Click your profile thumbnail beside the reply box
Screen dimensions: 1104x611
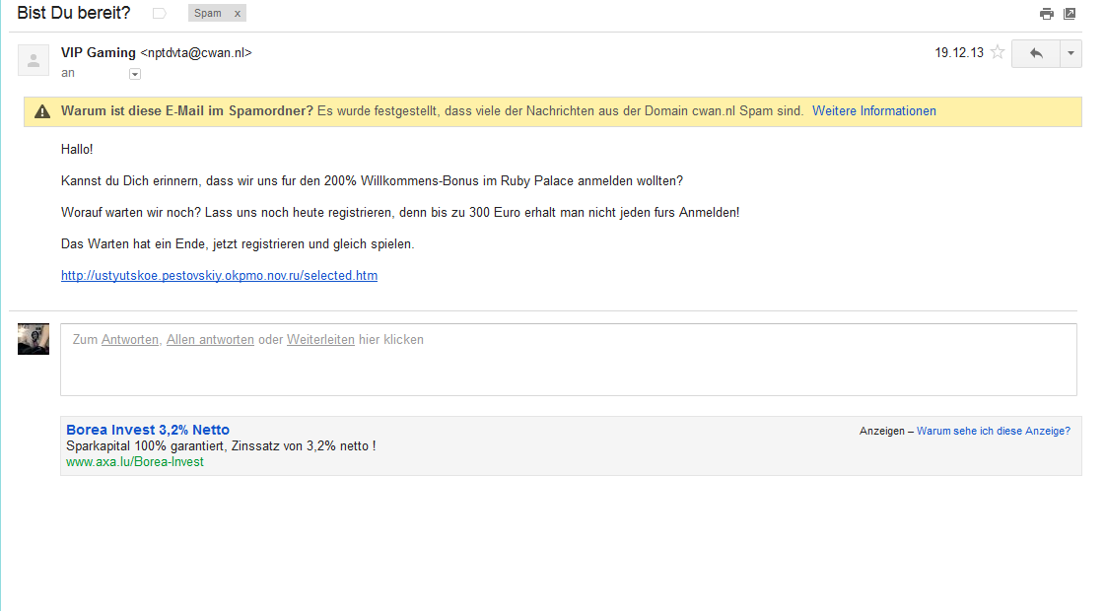click(x=34, y=339)
